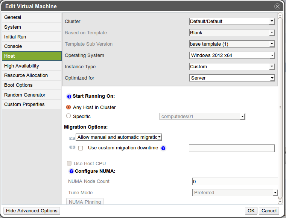Click chain link icon beside custom downtime checkbox
286x218 pixels.
(x=72, y=147)
